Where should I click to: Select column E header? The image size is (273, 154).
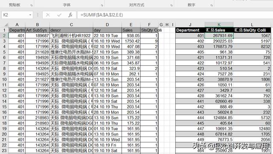pyautogui.click(x=131, y=25)
